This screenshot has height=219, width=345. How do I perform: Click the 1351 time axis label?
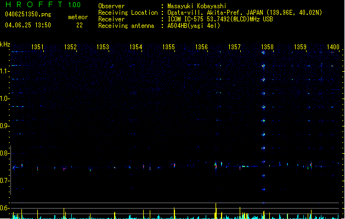pyautogui.click(x=37, y=47)
